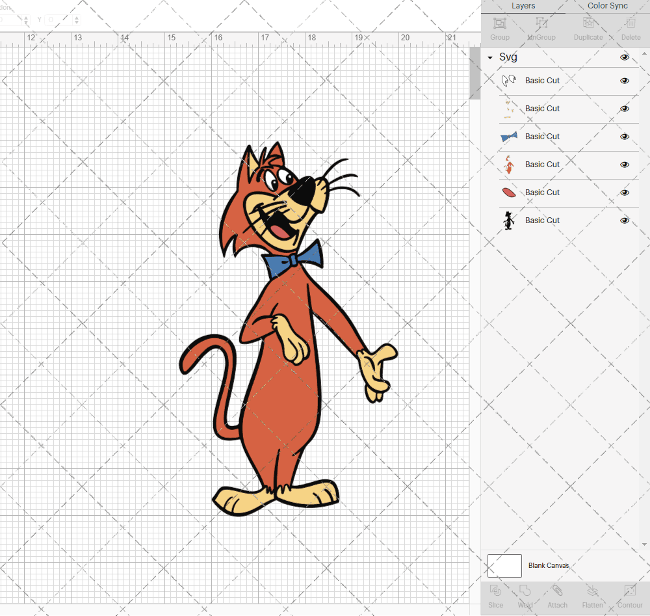The image size is (650, 616).
Task: Select the eyes layer thumbnail
Action: click(x=509, y=81)
